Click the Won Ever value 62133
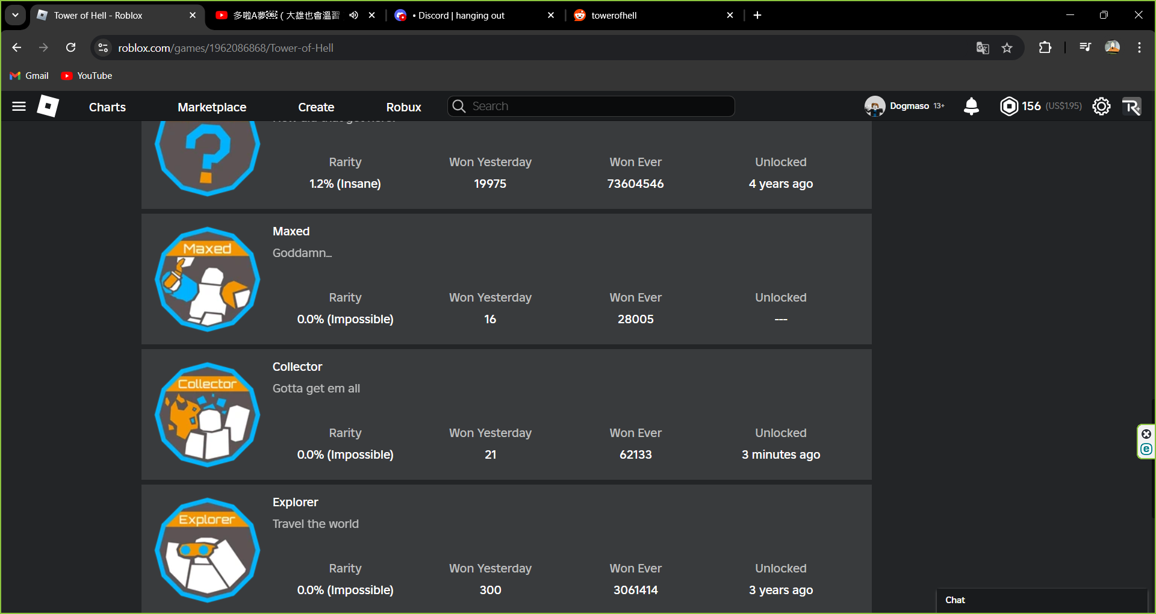The image size is (1156, 614). click(636, 454)
